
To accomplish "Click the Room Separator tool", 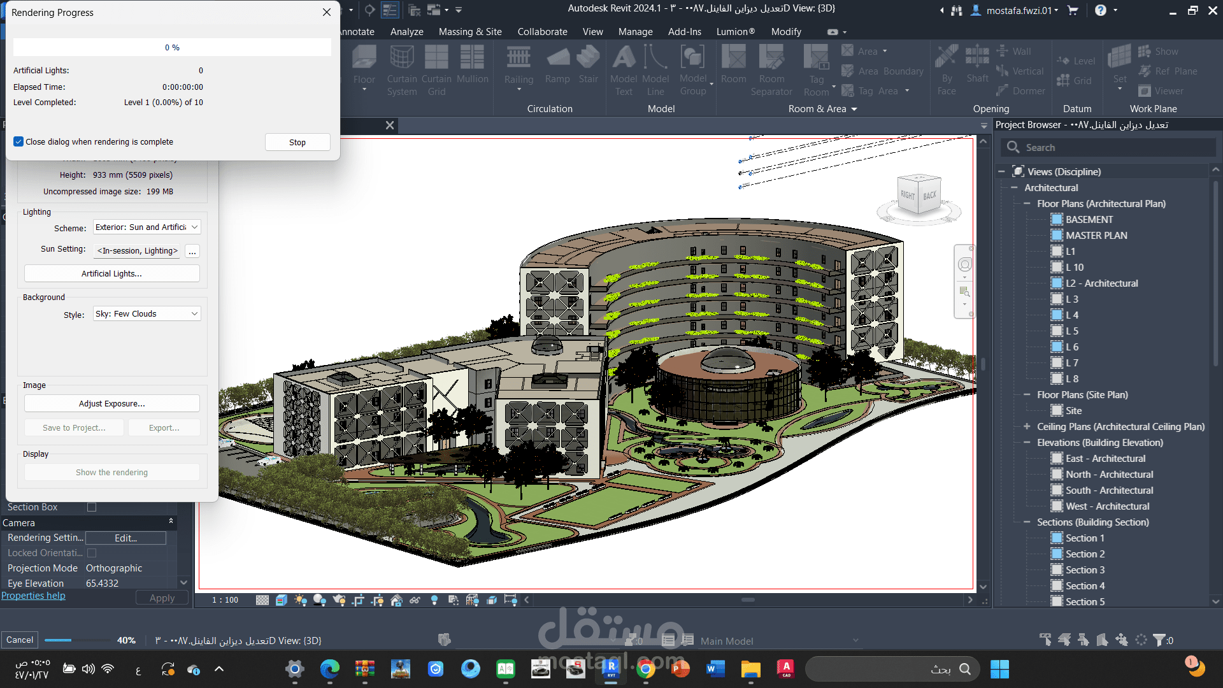I will pos(771,70).
